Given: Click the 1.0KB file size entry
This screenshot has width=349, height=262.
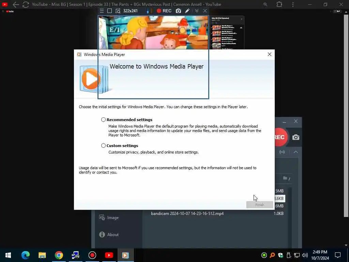Looking at the screenshot, I should point(279,214).
